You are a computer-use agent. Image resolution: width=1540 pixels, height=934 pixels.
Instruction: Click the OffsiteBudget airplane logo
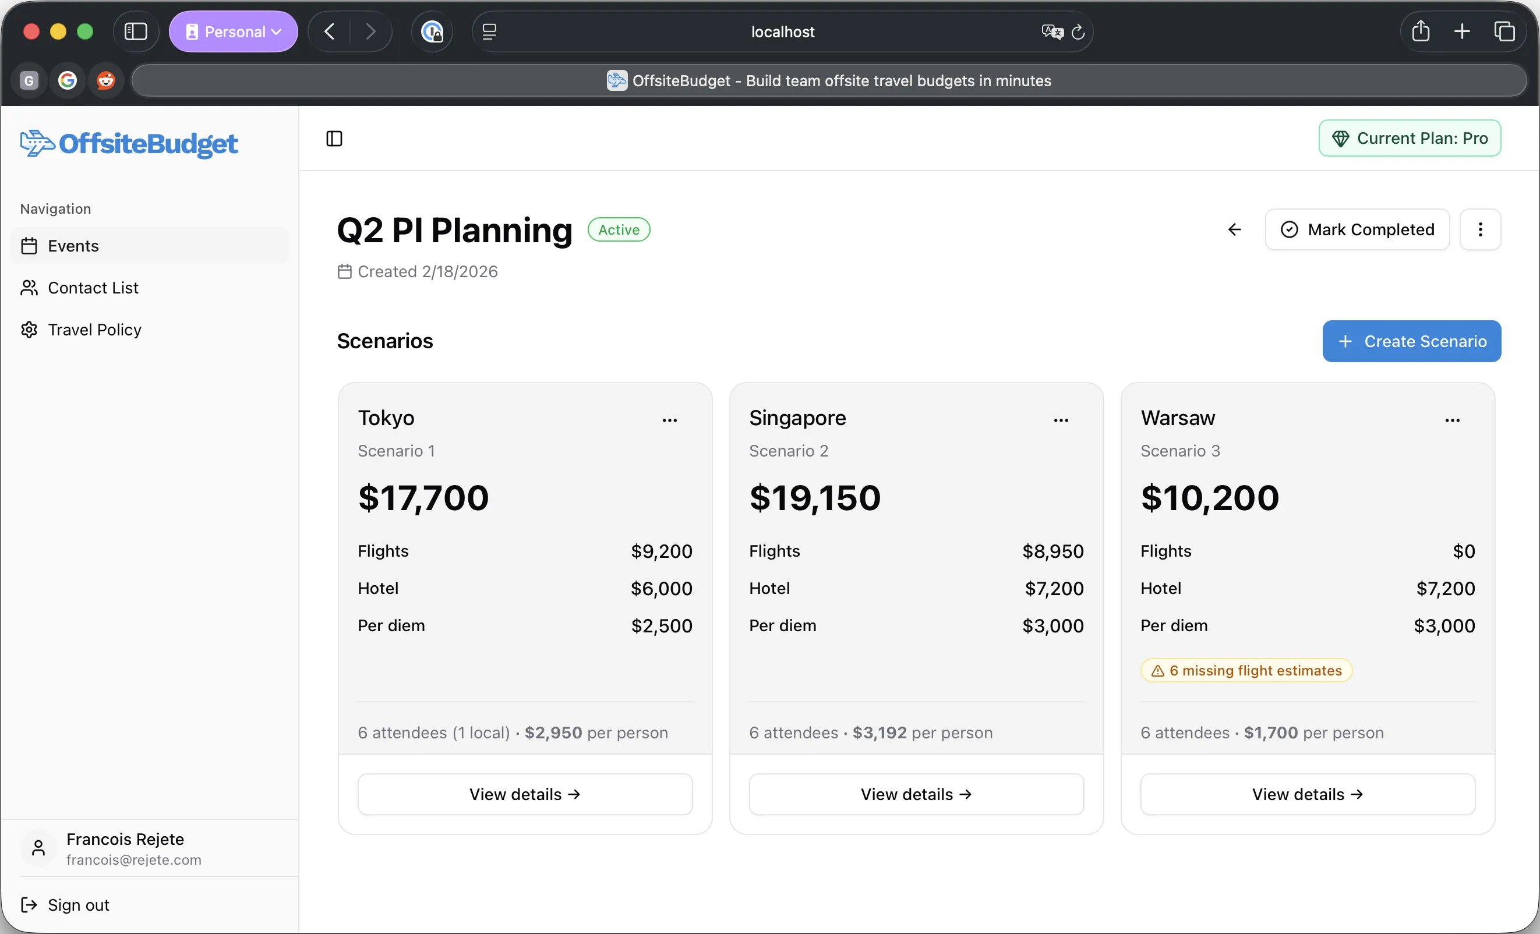tap(36, 143)
